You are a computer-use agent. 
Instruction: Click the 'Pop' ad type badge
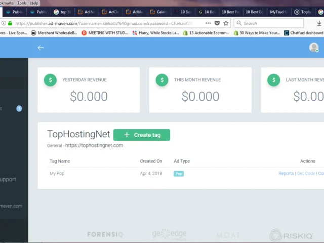(x=179, y=174)
